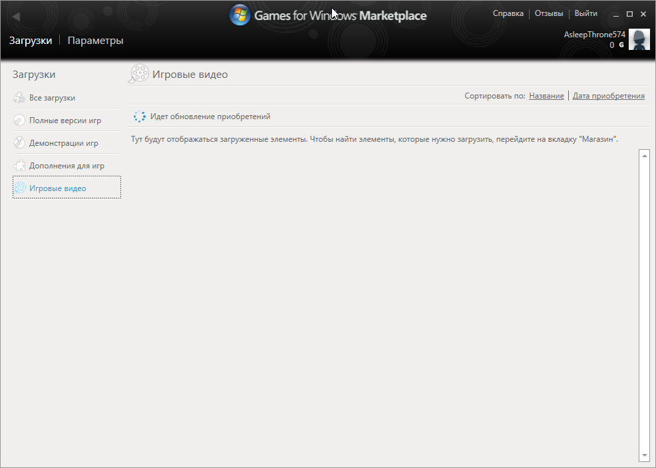The width and height of the screenshot is (656, 468).
Task: Close the Marketplace window
Action: pyautogui.click(x=643, y=14)
